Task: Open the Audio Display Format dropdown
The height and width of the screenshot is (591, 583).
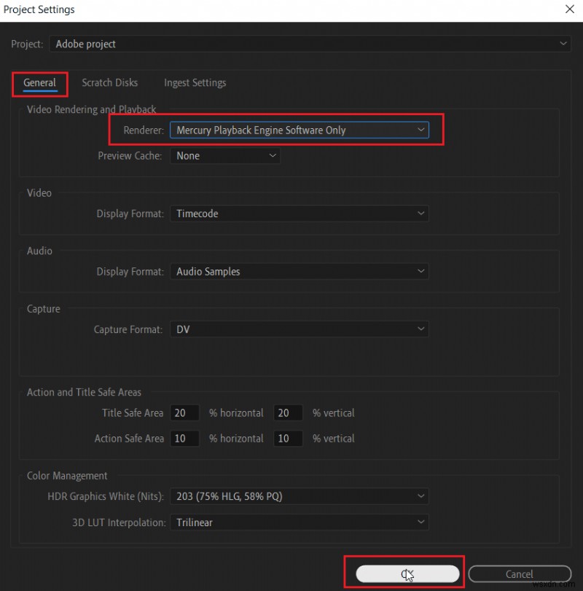Action: (299, 271)
